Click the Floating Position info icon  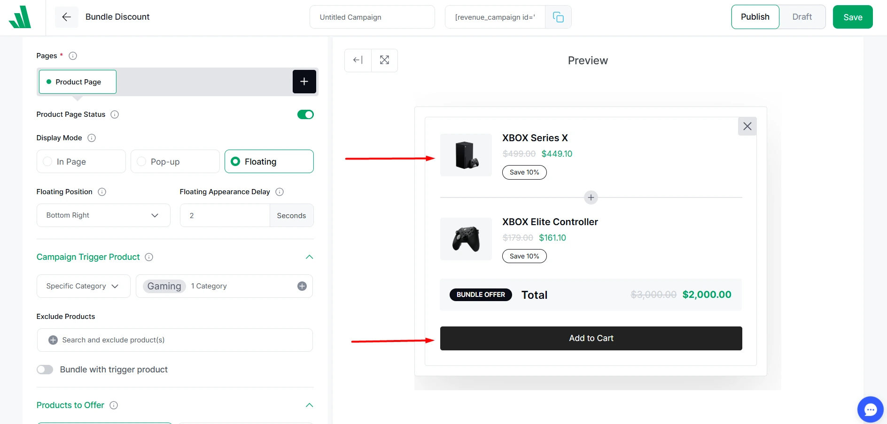click(102, 192)
